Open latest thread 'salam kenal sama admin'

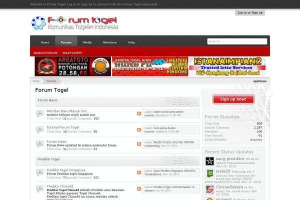tap(168, 112)
